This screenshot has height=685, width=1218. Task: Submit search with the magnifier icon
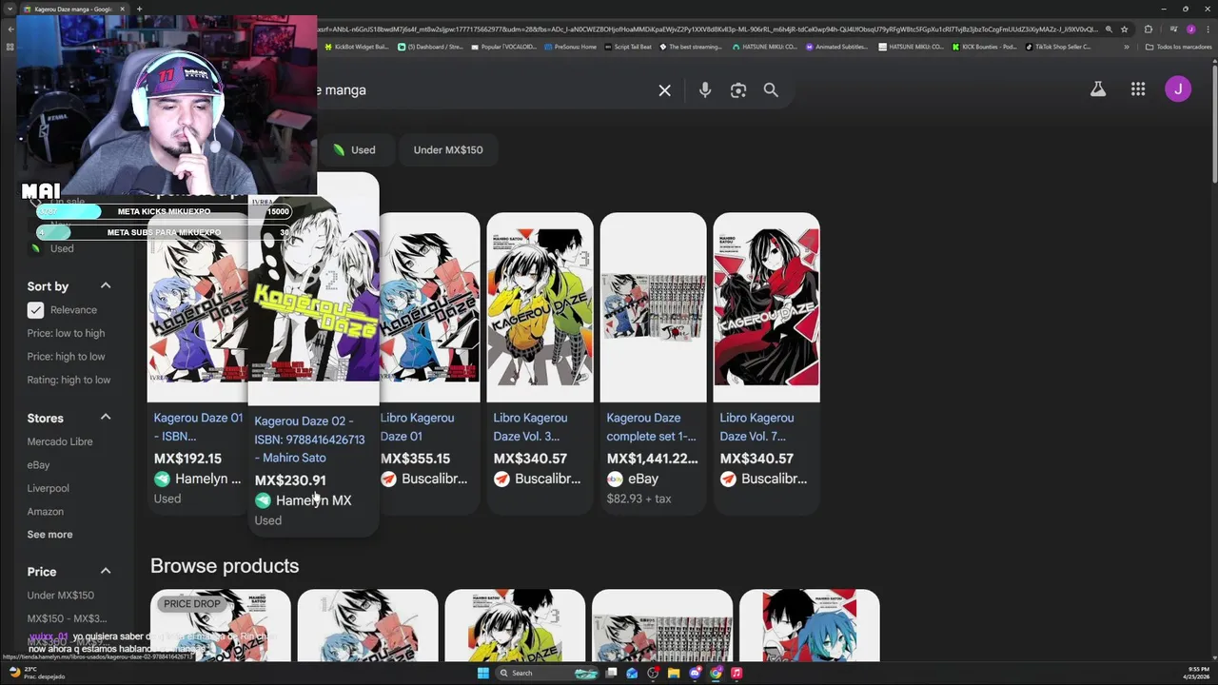point(771,90)
